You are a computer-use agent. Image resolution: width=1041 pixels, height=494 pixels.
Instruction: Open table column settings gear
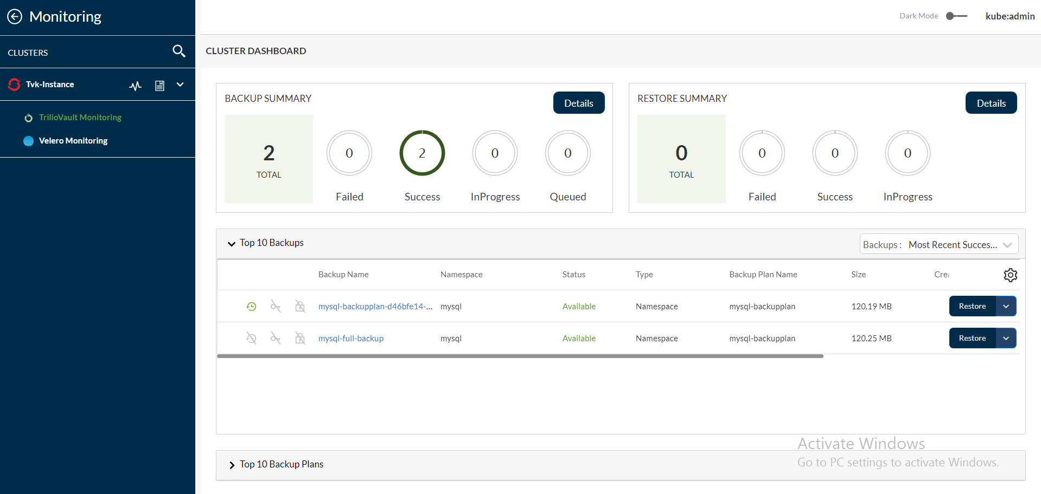click(1010, 275)
